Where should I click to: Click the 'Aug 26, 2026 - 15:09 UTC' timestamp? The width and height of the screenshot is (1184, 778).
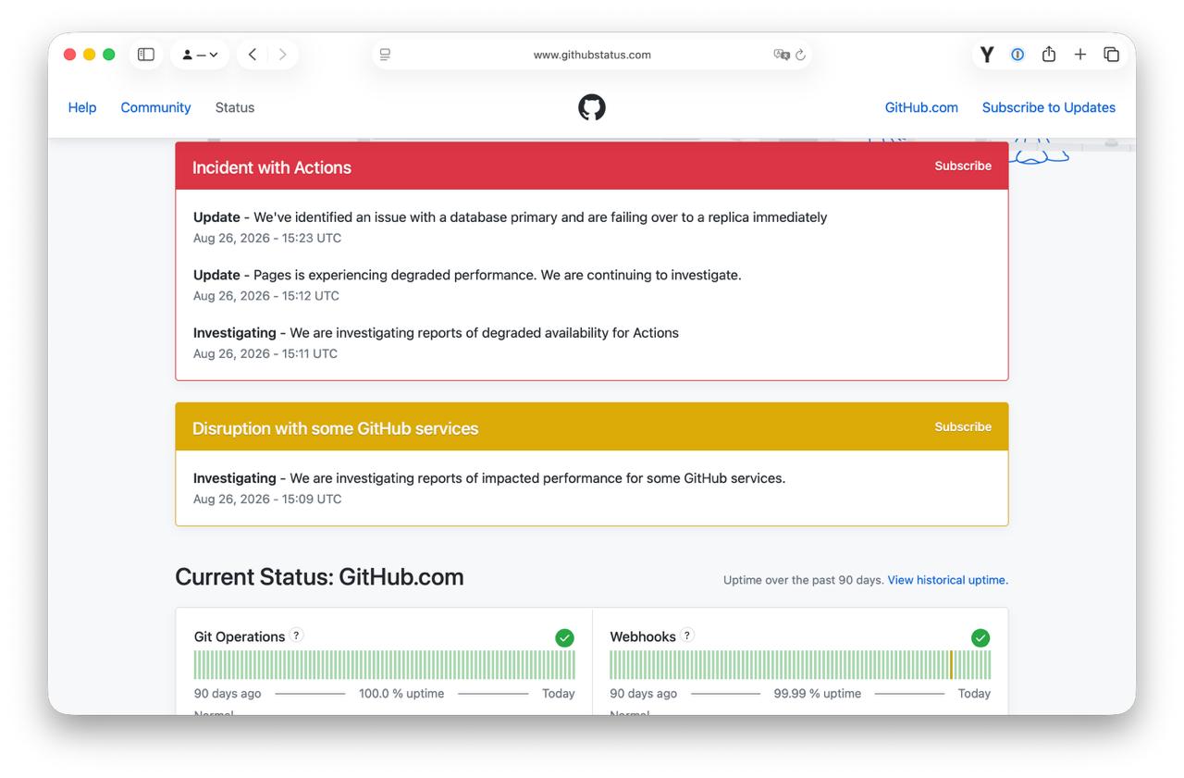(x=267, y=499)
